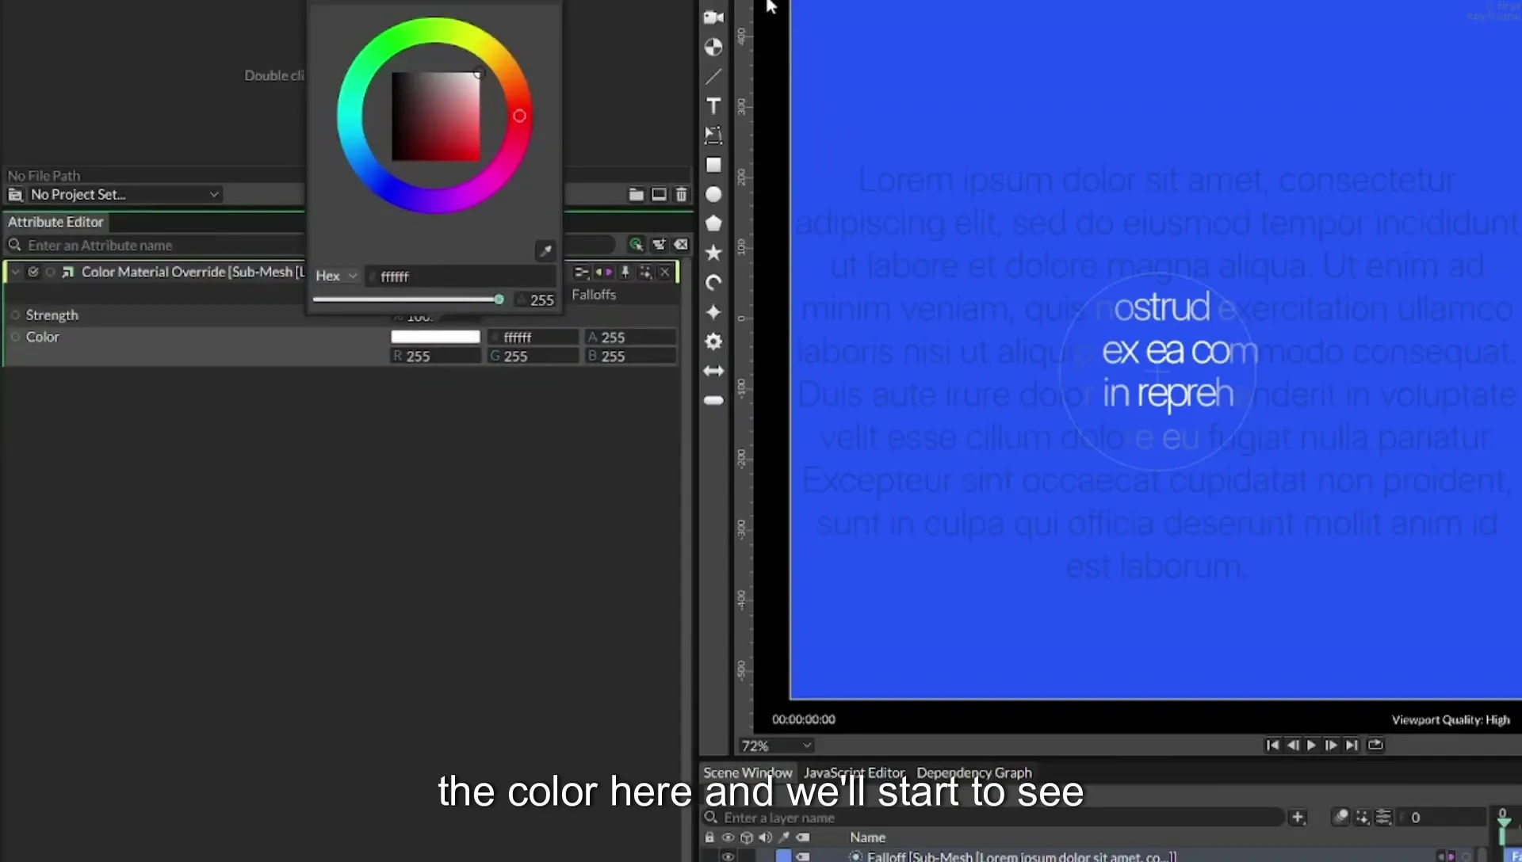Close Color Material Override with X

(x=664, y=272)
